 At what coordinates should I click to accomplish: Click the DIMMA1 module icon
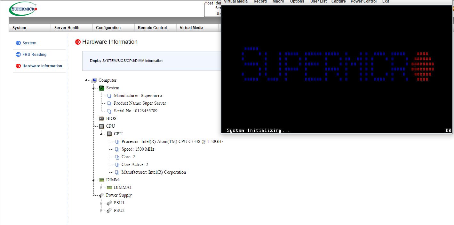[109, 188]
